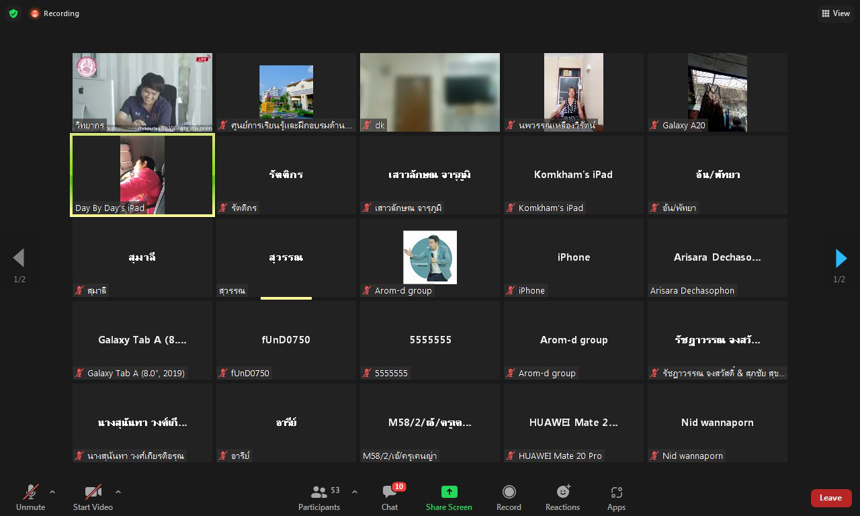Open the Chat panel

(x=390, y=498)
